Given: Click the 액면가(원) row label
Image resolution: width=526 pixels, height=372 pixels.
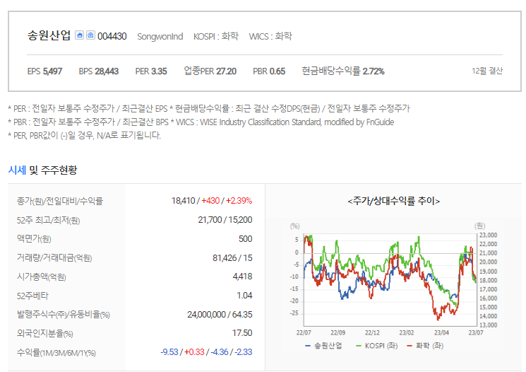Looking at the screenshot, I should 34,239.
